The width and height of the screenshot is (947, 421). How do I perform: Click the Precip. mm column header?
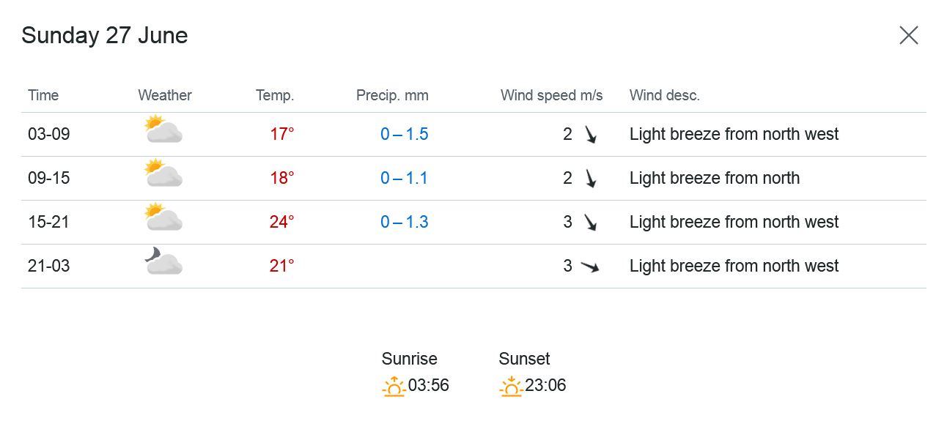(392, 95)
